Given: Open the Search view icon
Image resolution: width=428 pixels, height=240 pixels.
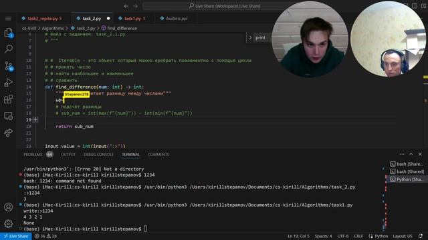Looking at the screenshot, I should [9, 49].
